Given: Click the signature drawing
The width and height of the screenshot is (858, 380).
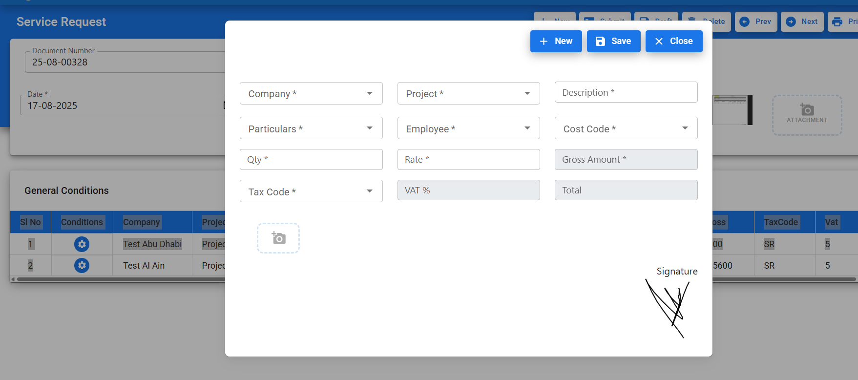Looking at the screenshot, I should tap(669, 307).
